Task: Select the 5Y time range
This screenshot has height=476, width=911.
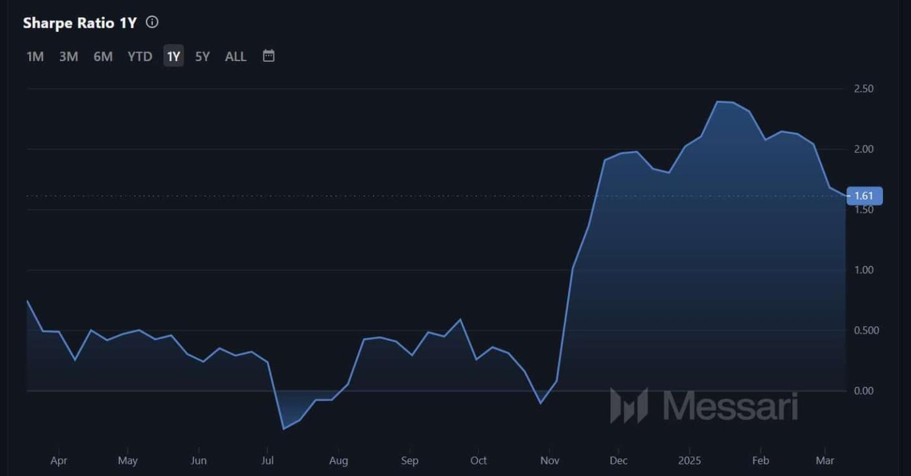Action: coord(202,57)
